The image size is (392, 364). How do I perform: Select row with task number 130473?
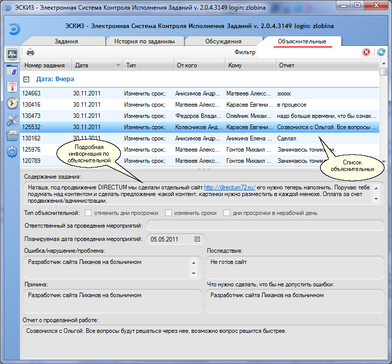199,116
